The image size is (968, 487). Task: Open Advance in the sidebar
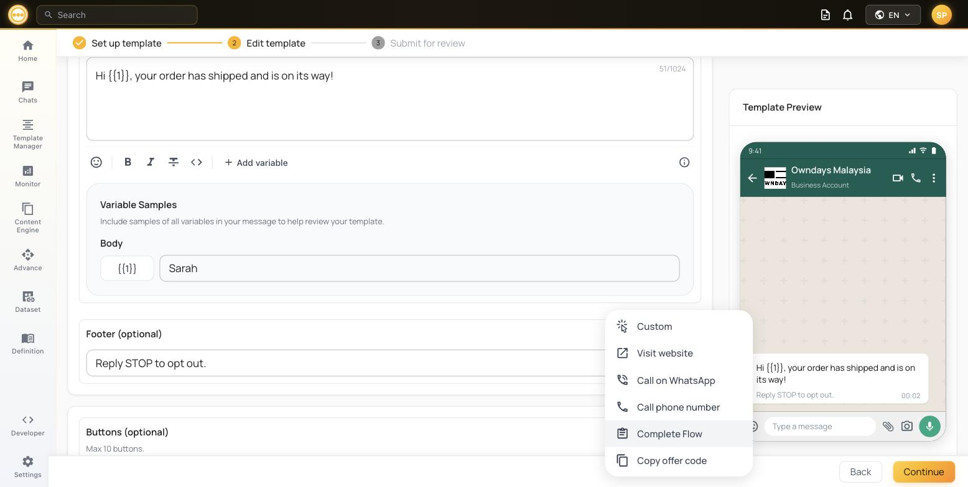pyautogui.click(x=27, y=260)
